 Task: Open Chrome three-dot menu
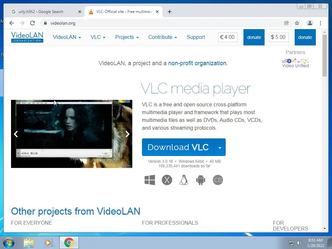321,23
